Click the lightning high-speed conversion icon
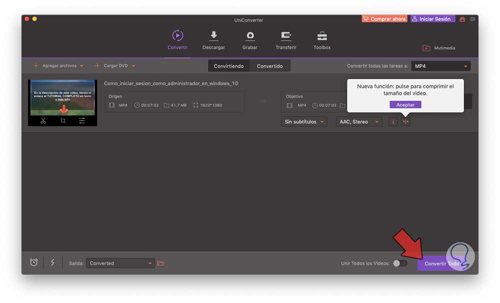 coord(52,263)
